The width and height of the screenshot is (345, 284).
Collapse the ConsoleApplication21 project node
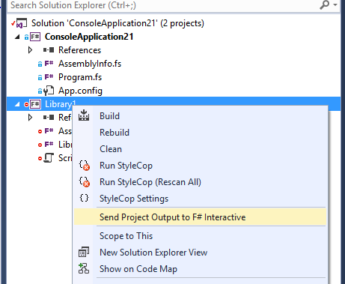(17, 37)
